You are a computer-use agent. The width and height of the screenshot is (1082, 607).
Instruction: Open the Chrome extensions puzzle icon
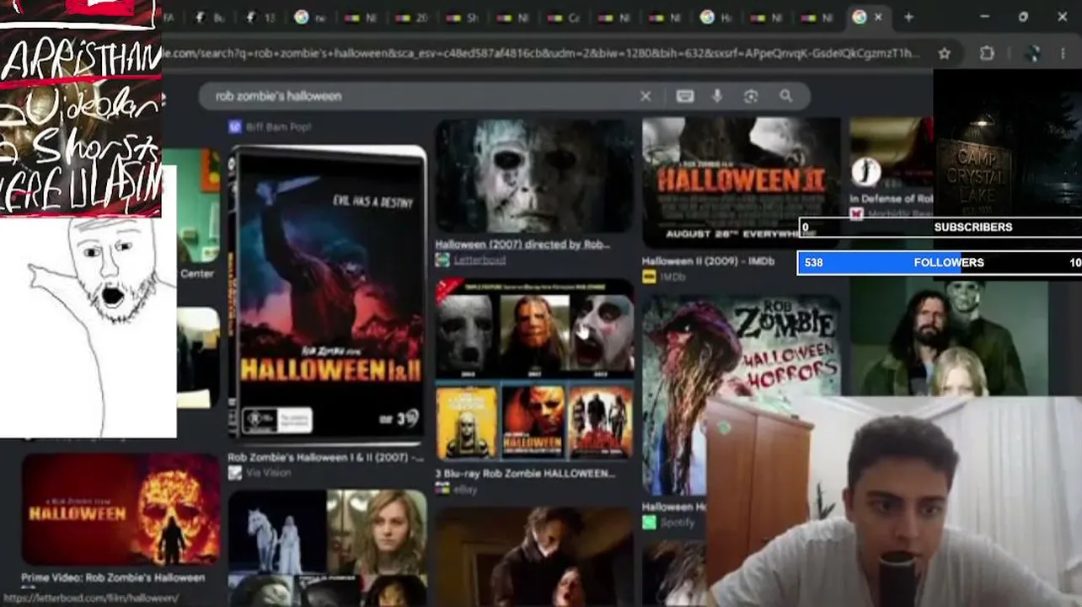988,53
